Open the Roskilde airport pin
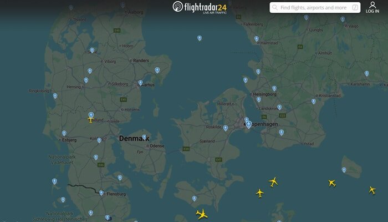 (226, 128)
